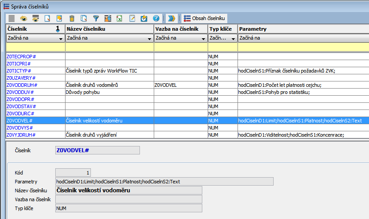This screenshot has width=369, height=219.
Task: Click the copy record icon
Action: [84, 18]
